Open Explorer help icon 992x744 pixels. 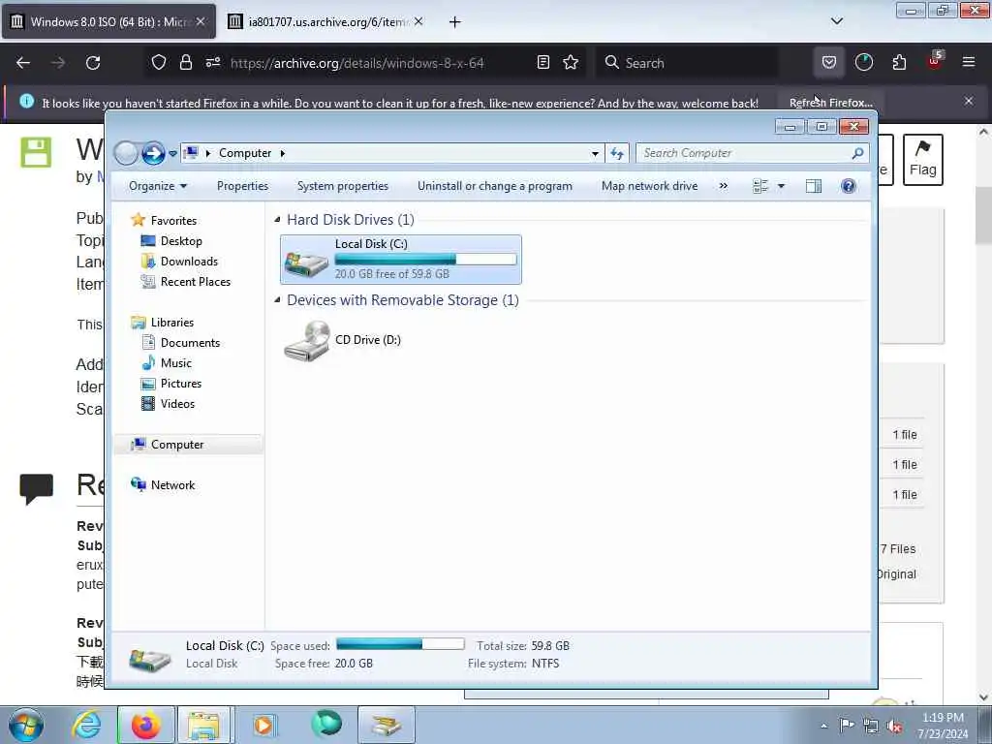[849, 186]
